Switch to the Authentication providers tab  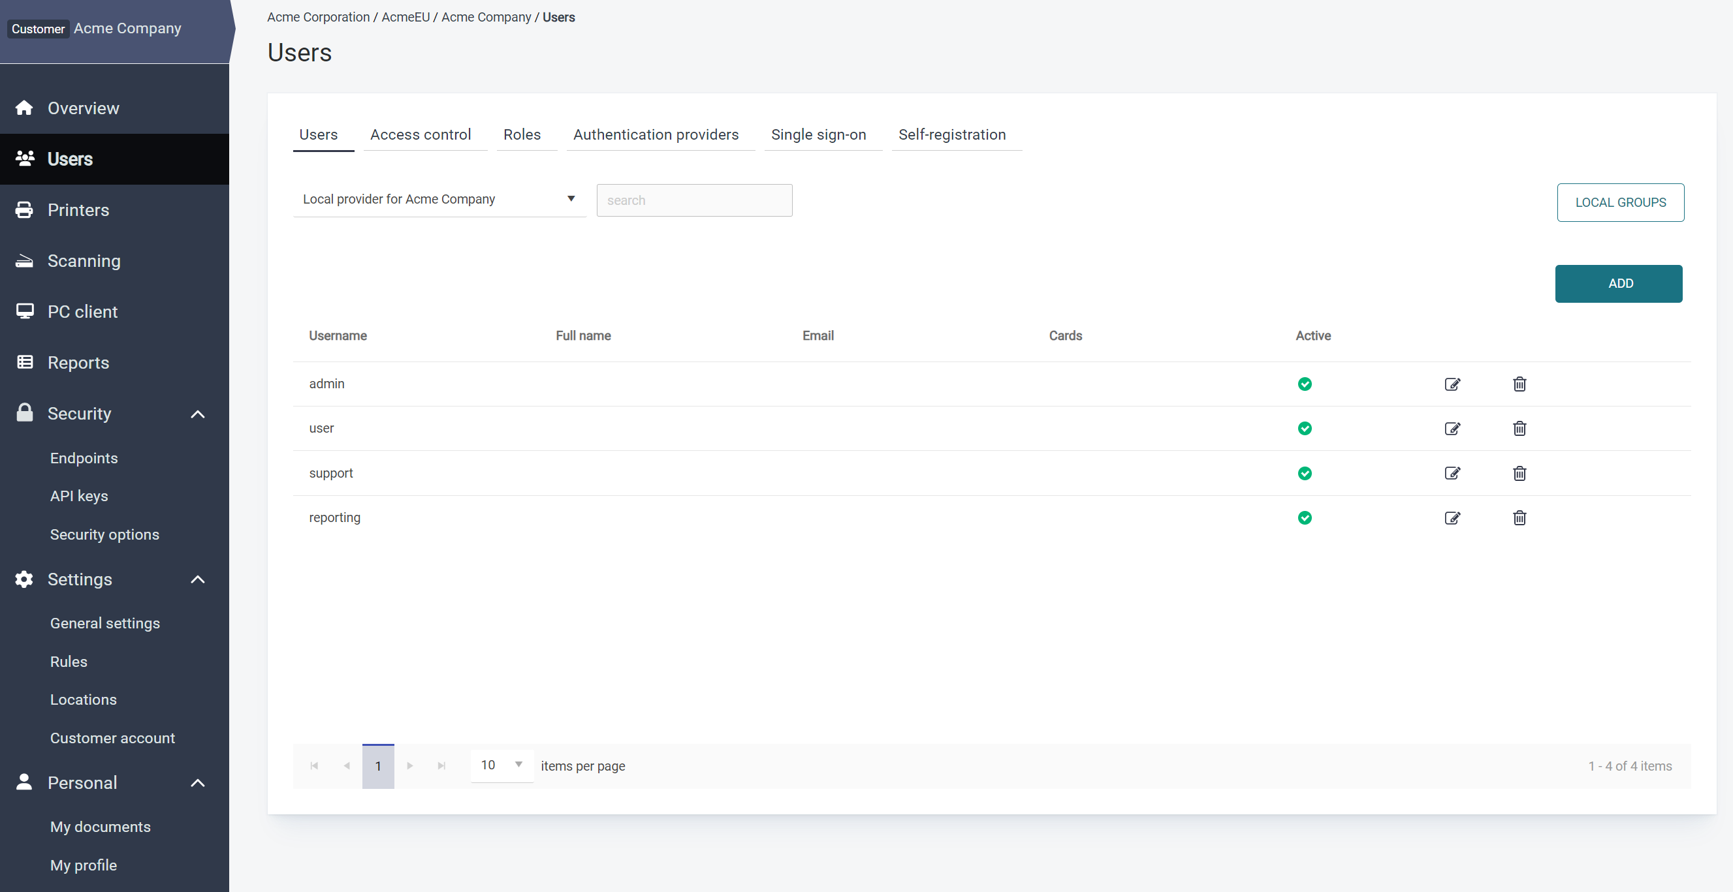(655, 134)
